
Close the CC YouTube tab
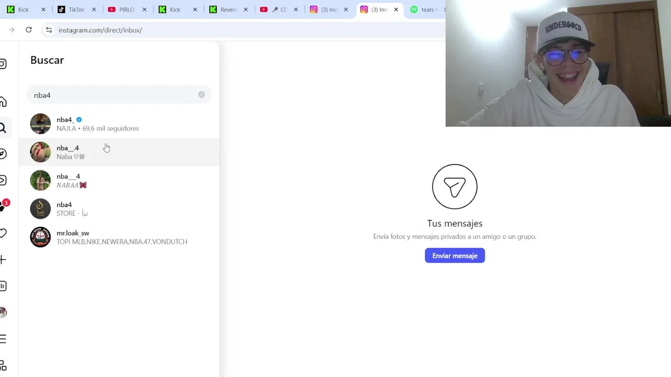pos(296,9)
